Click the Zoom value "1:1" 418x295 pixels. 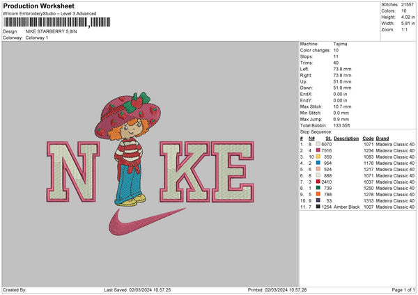404,29
